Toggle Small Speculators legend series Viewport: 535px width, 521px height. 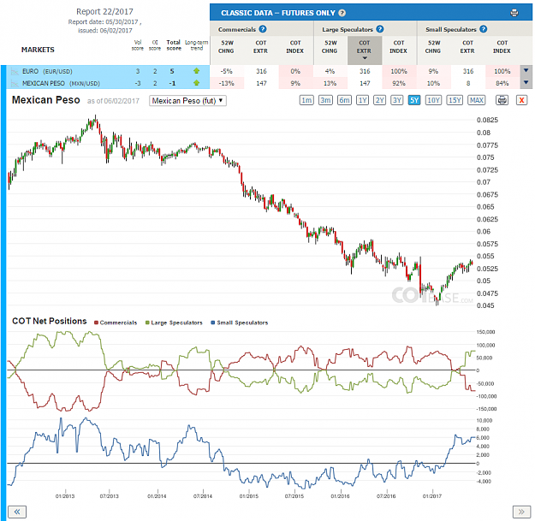[240, 323]
